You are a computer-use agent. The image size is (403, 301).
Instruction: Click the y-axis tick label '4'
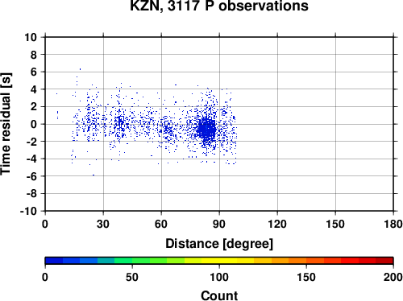point(34,89)
